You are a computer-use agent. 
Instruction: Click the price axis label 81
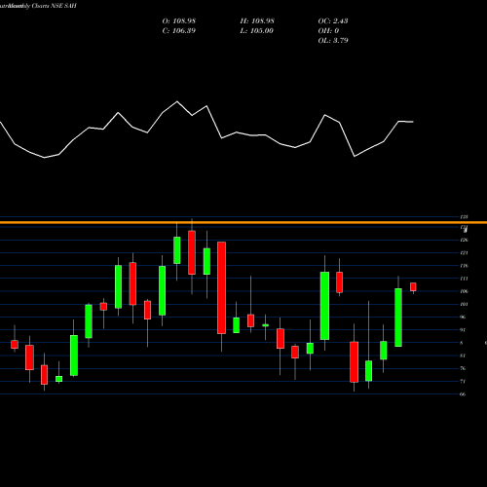464,356
